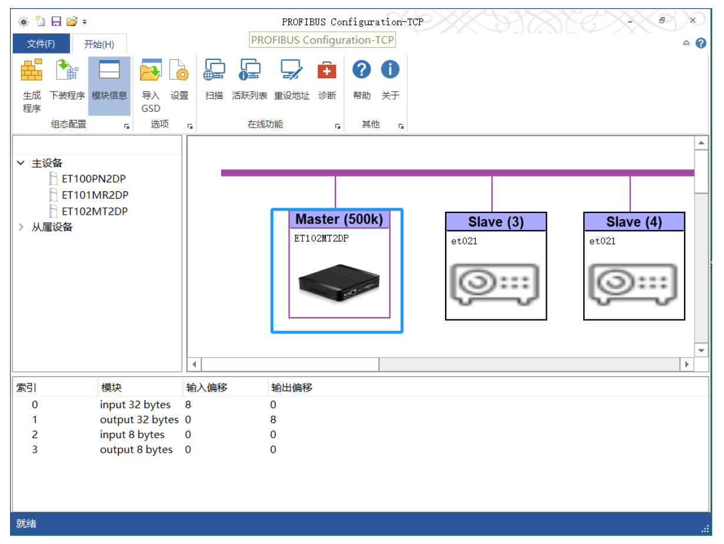Expand the 从属设备 tree node
This screenshot has width=724, height=544.
[x=21, y=227]
